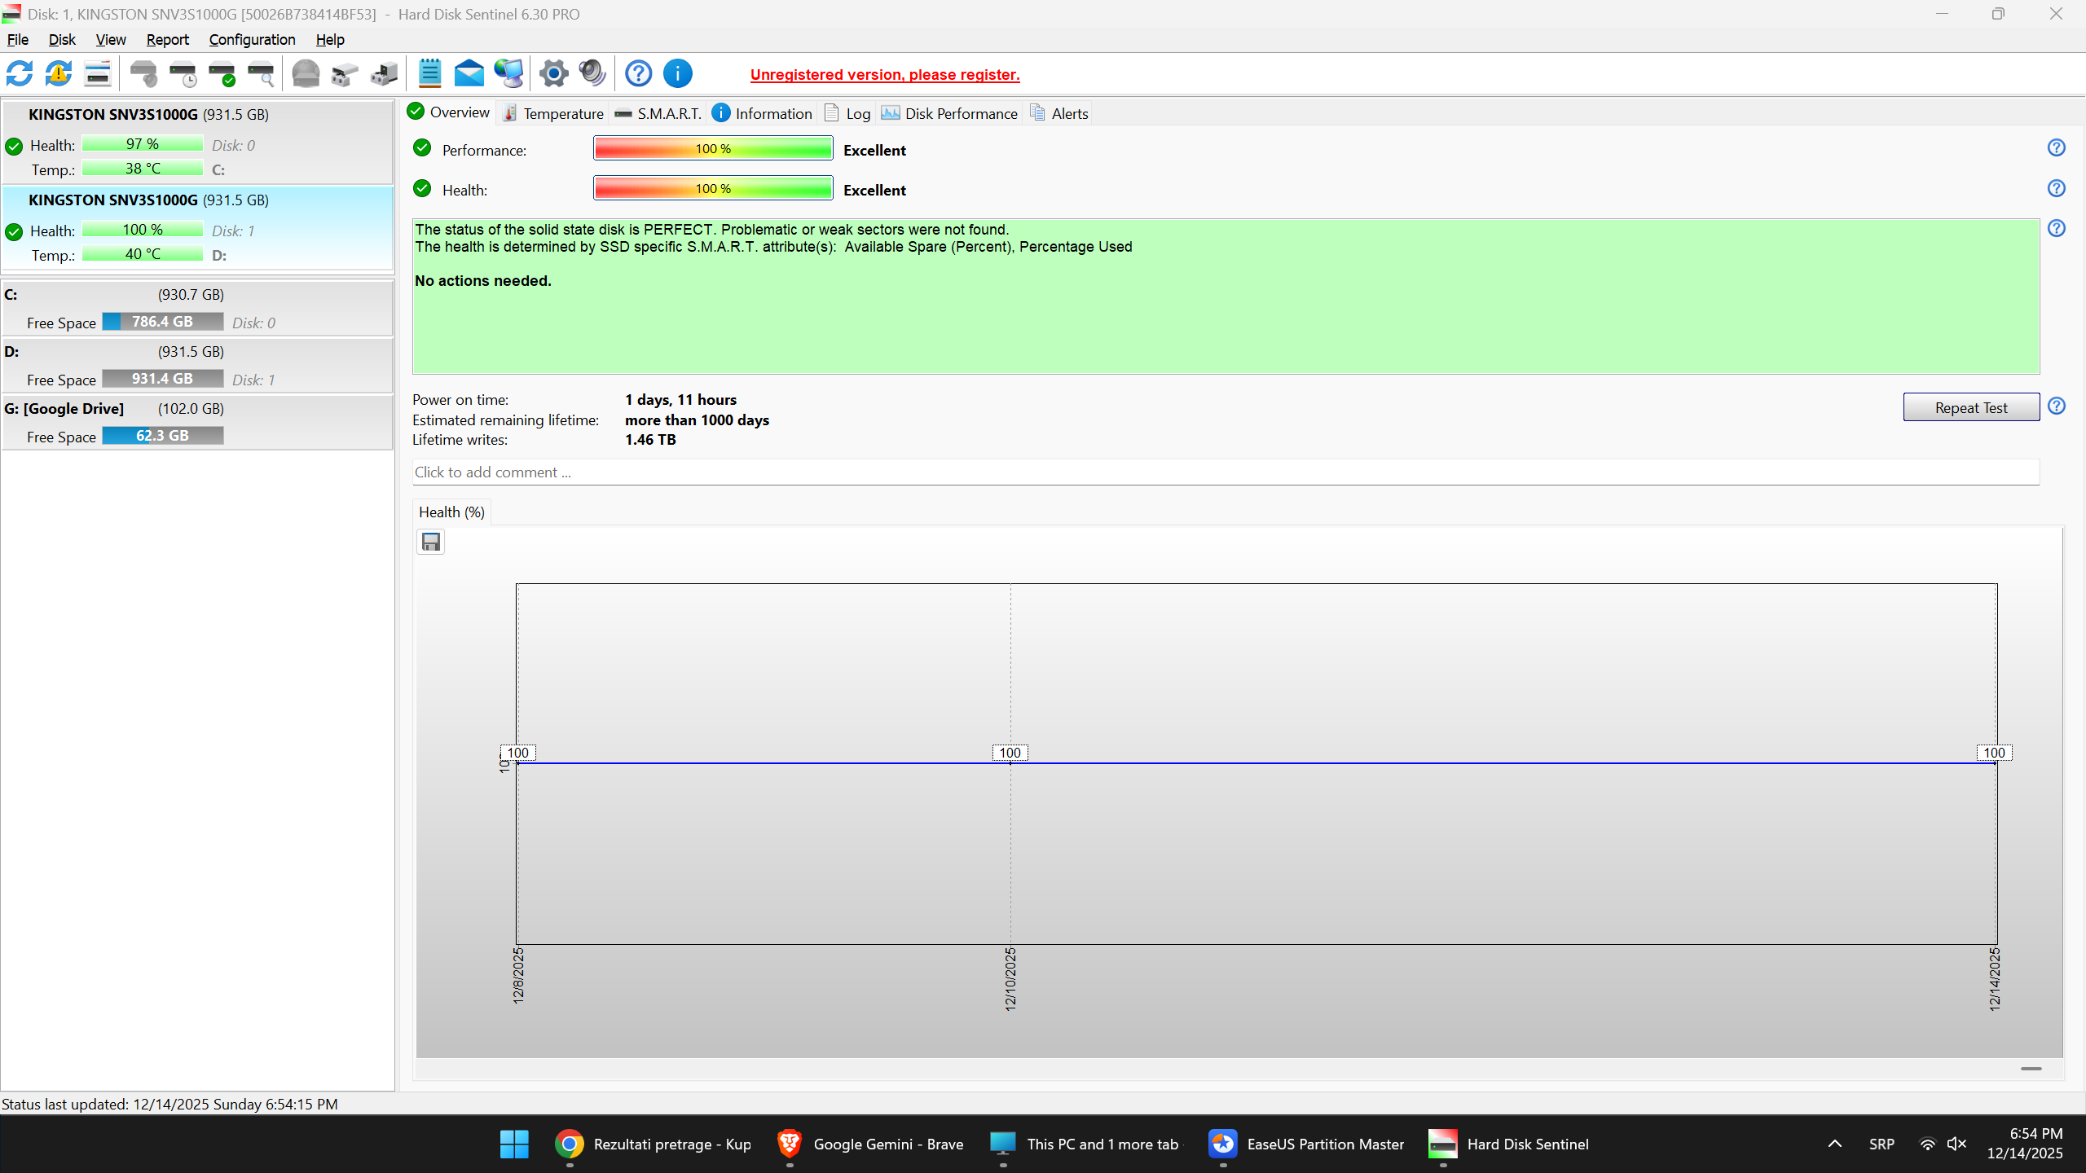Click the save graph floppy disk icon

pyautogui.click(x=431, y=542)
